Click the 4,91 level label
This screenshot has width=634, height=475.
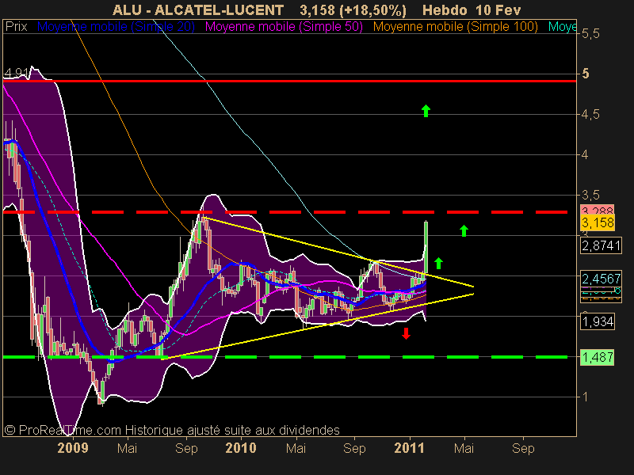[x=16, y=74]
